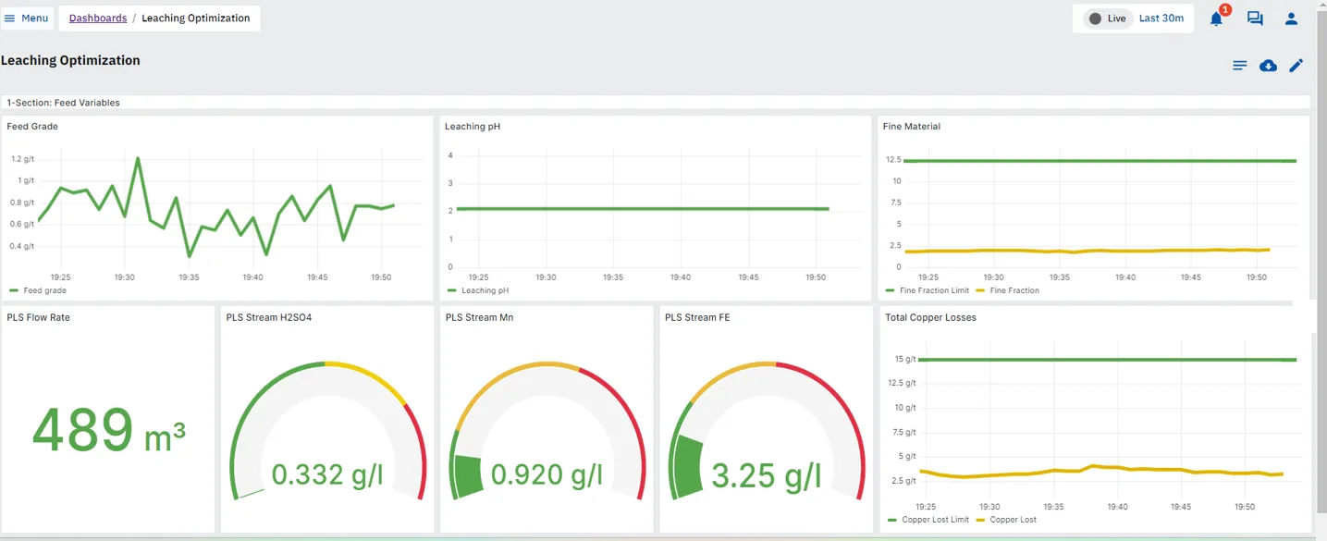This screenshot has height=541, width=1327.
Task: Open the Last 30m time range selector
Action: (1161, 18)
